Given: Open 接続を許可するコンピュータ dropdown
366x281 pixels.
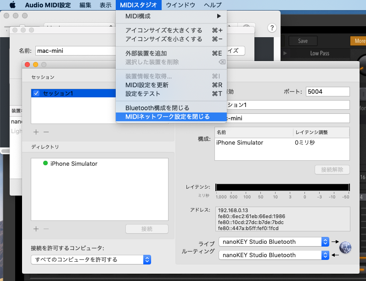Looking at the screenshot, I should click(91, 259).
